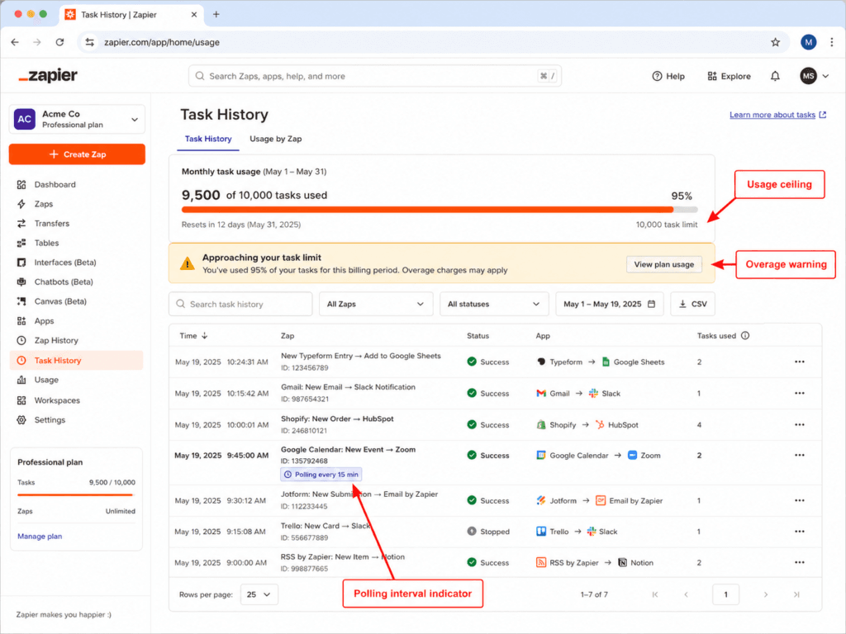Click View plan usage button

click(663, 264)
